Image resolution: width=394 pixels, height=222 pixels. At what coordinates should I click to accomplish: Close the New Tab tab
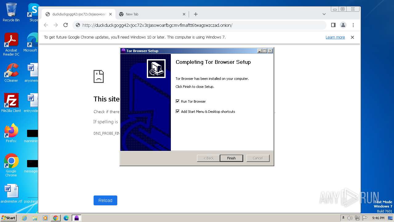tap(184, 14)
